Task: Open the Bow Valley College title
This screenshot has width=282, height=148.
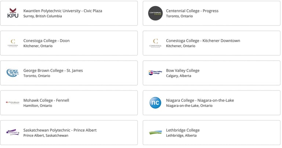Action: (x=183, y=70)
